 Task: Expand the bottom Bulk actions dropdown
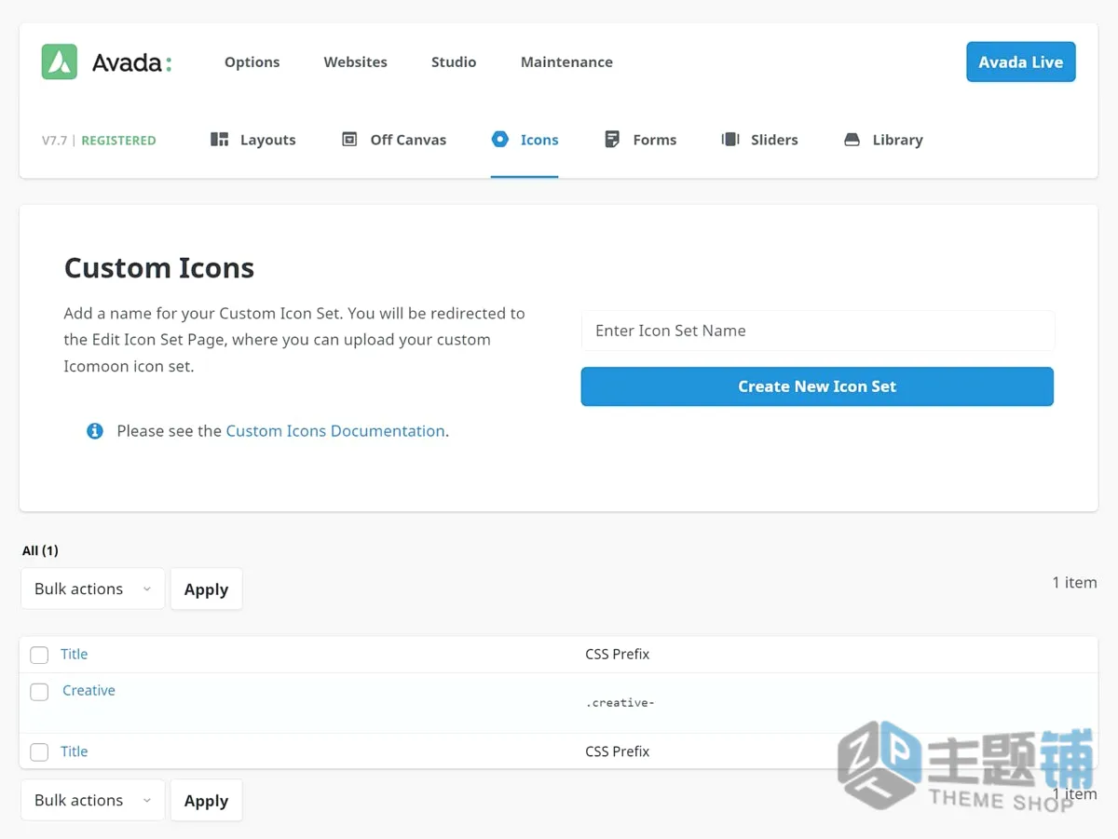92,800
